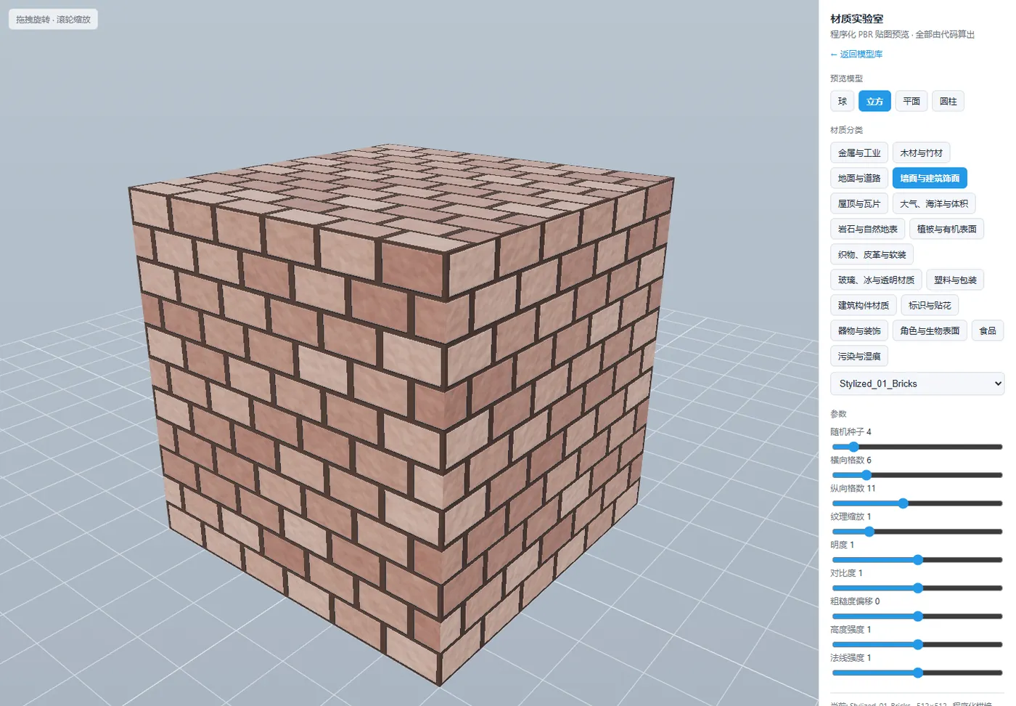Adjust the 法线强度 slider

[x=917, y=673]
